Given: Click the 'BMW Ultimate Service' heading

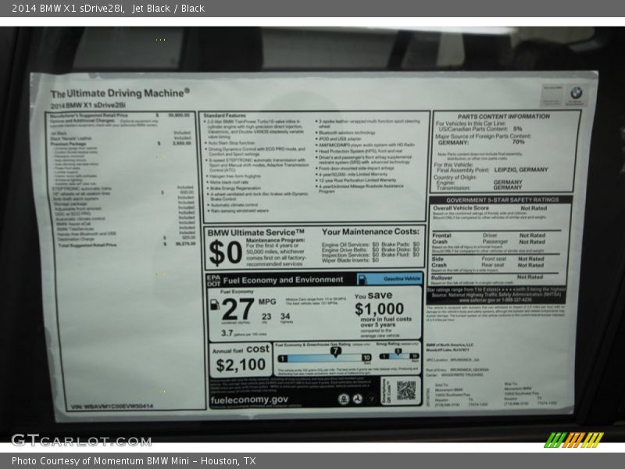Looking at the screenshot, I should pos(256,232).
